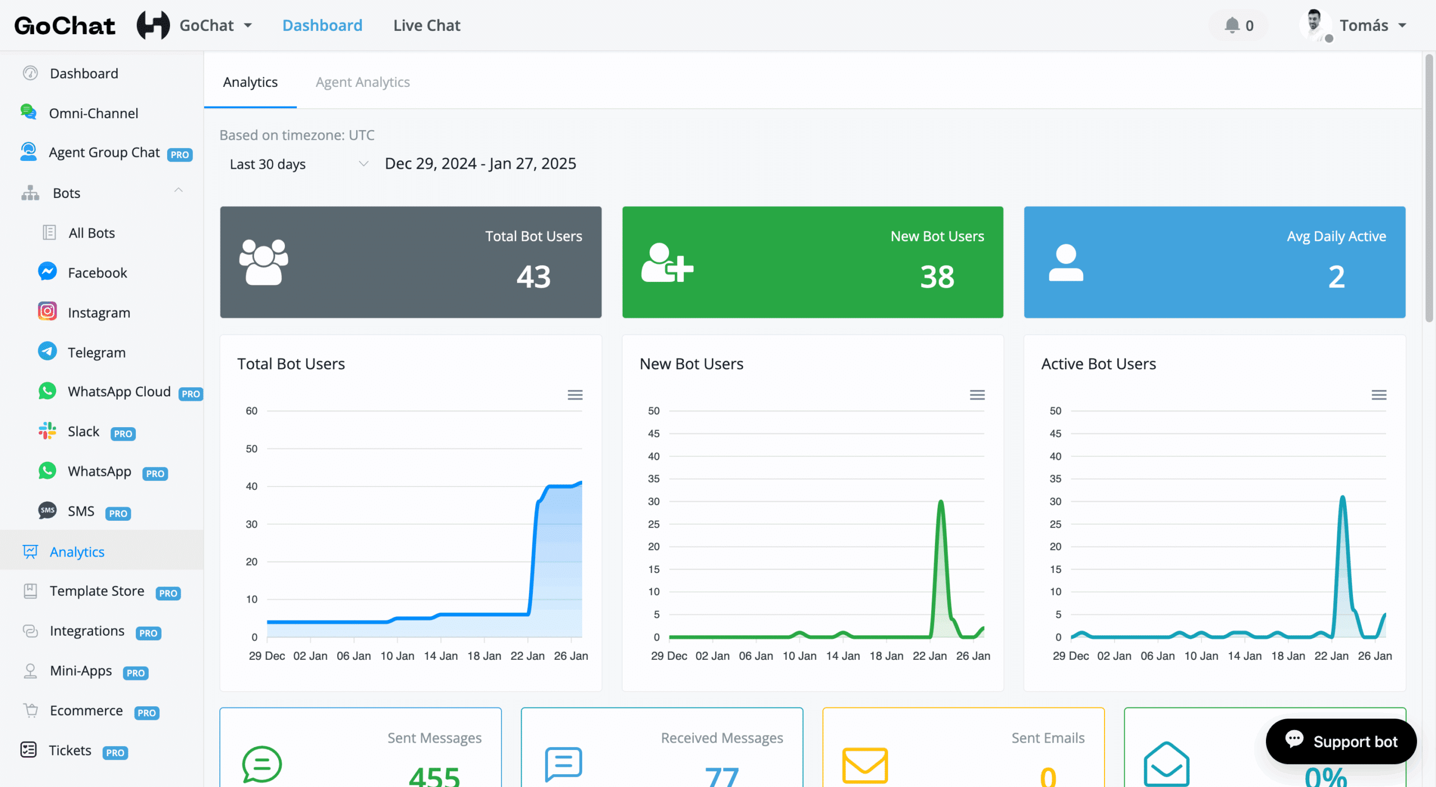Open the Template Store link
Screen dimensions: 1436x787
coord(96,591)
